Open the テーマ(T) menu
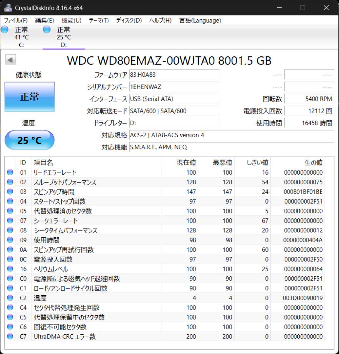339x354 pixels. coord(99,21)
